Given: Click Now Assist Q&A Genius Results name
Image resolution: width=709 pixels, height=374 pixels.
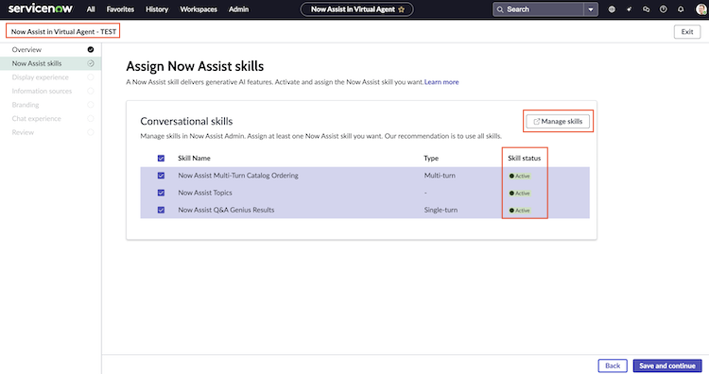Looking at the screenshot, I should click(226, 210).
